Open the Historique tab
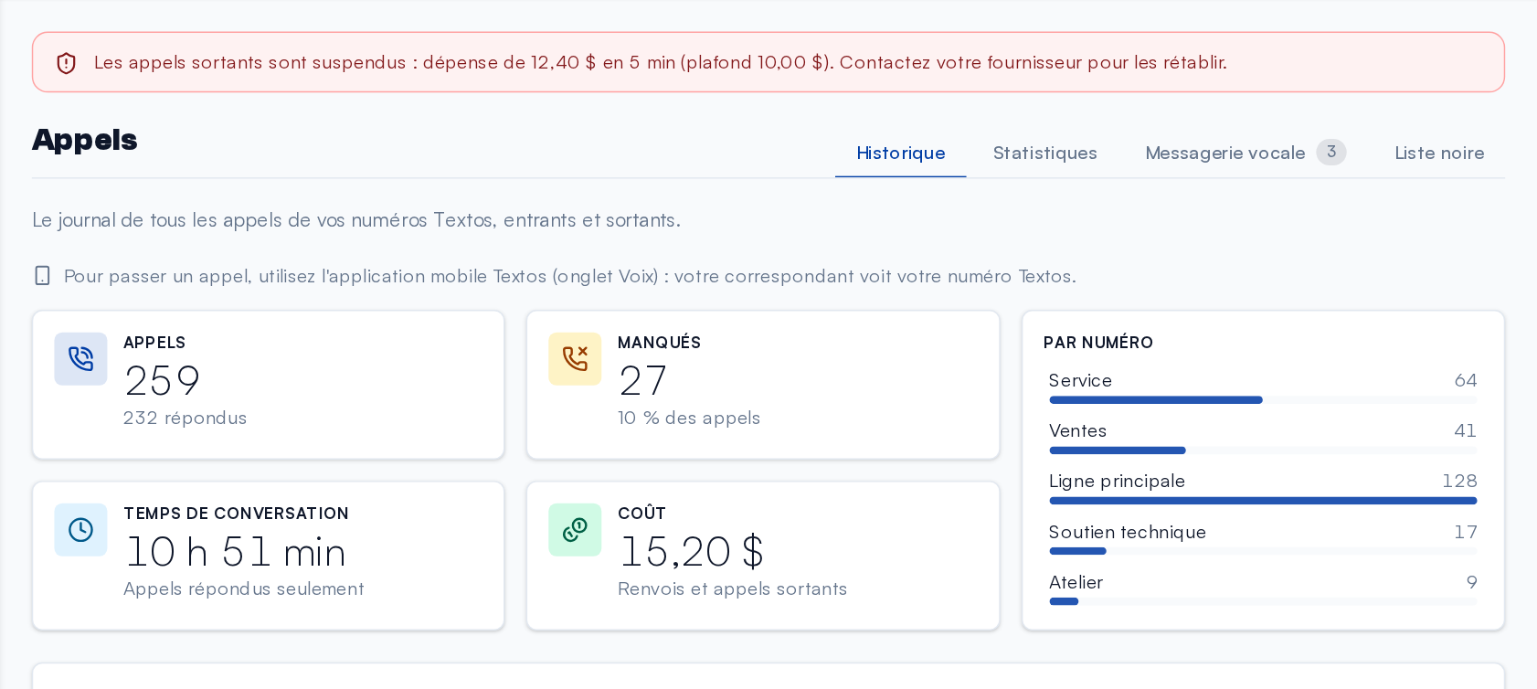The image size is (1537, 689). coord(901,153)
